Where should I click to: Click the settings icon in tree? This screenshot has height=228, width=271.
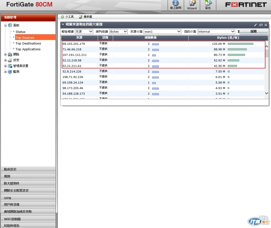click(x=10, y=60)
